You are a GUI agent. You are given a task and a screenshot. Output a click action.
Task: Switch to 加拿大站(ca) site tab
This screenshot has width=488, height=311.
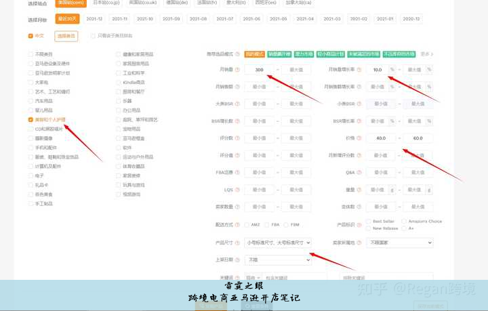point(298,3)
